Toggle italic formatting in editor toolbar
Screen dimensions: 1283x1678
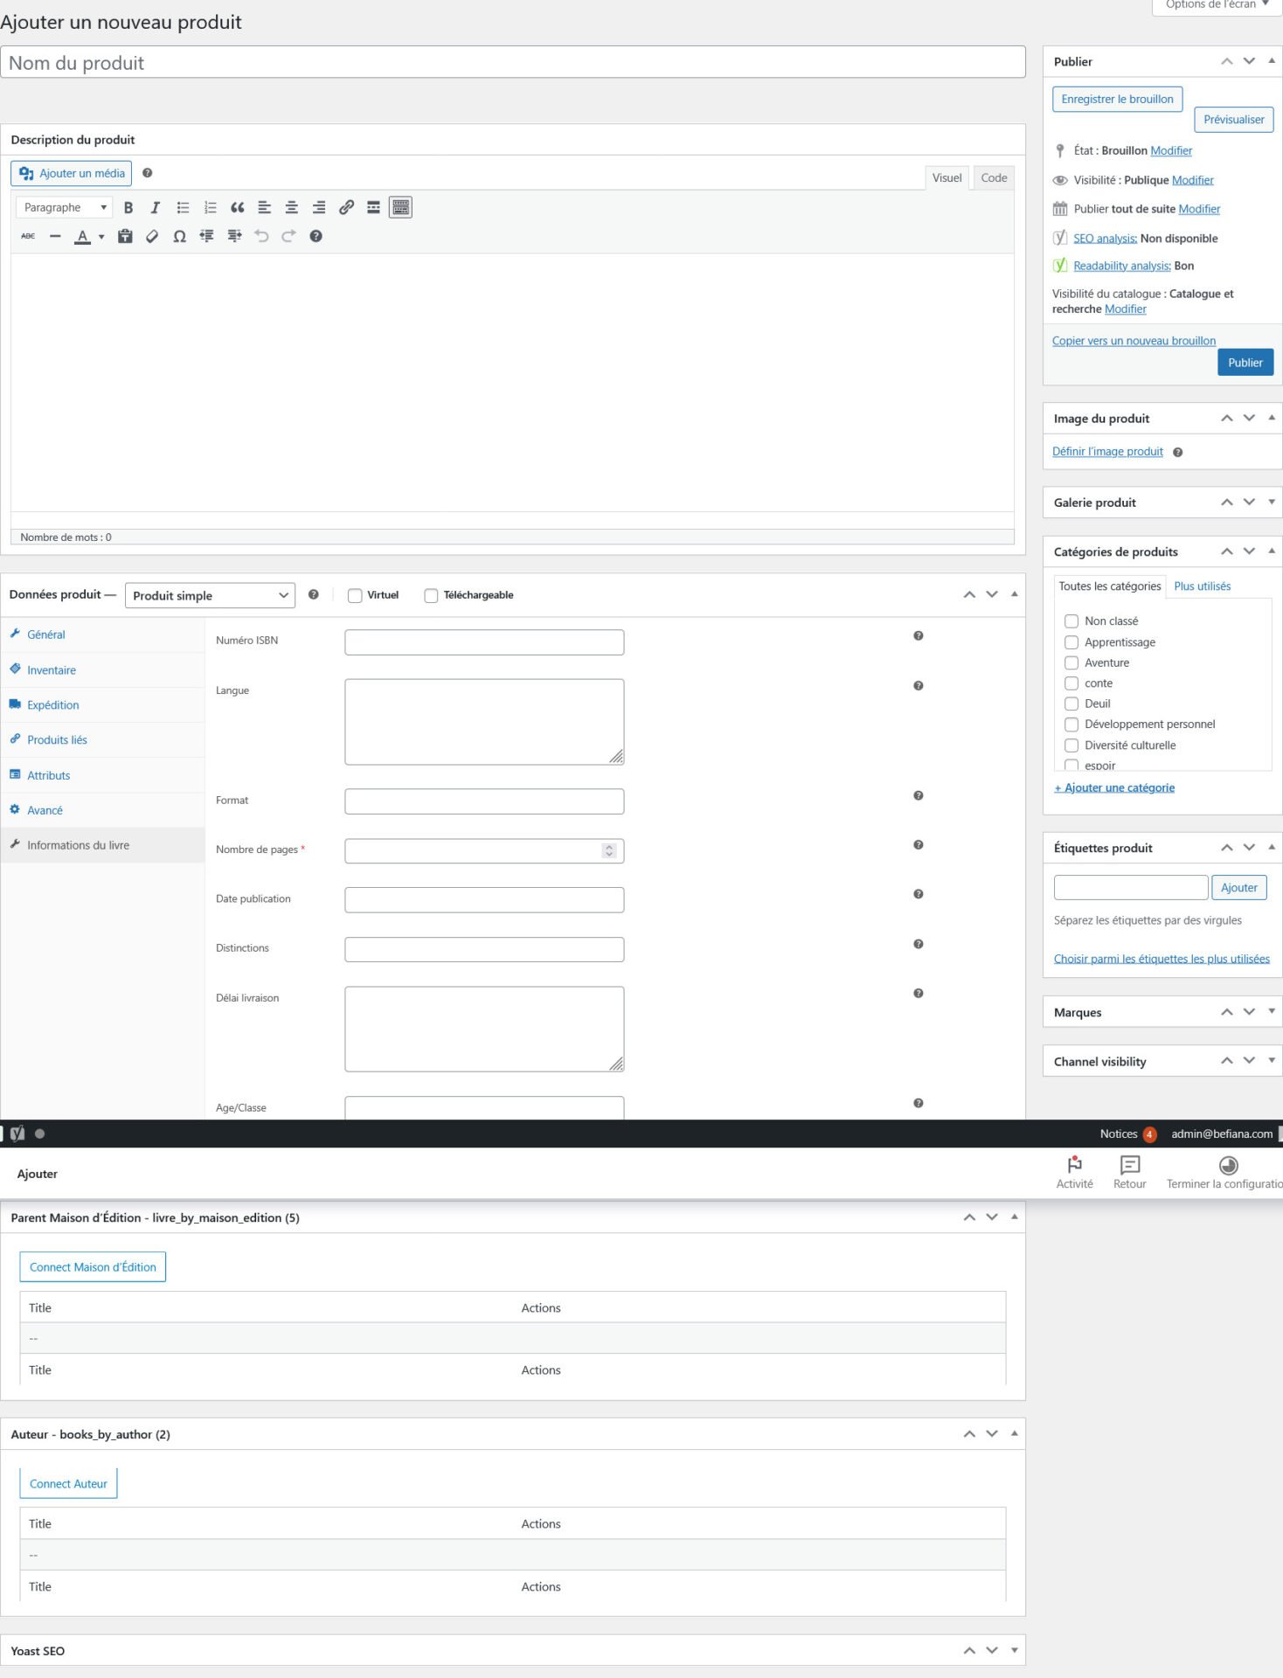click(156, 207)
